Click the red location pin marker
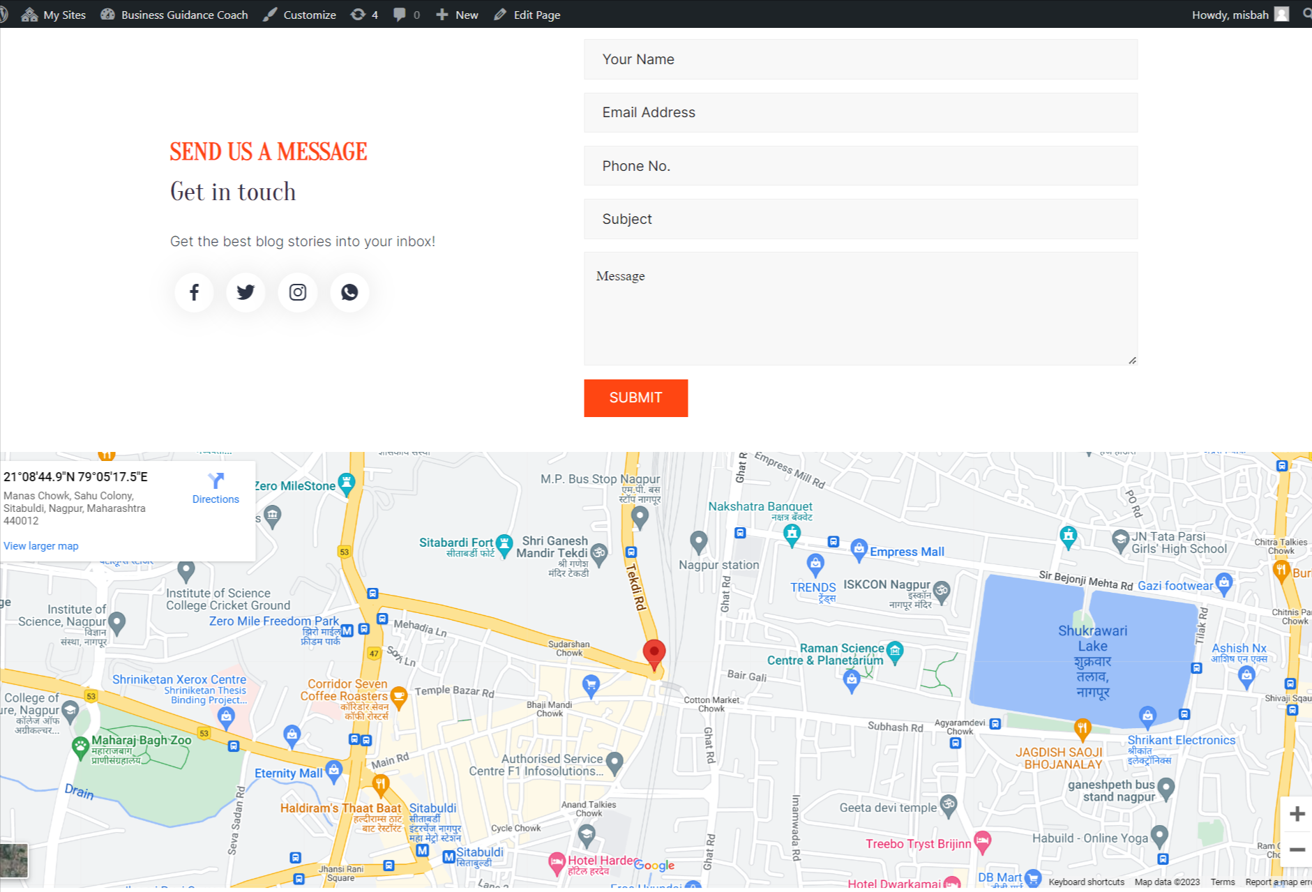This screenshot has height=892, width=1312. click(x=654, y=653)
